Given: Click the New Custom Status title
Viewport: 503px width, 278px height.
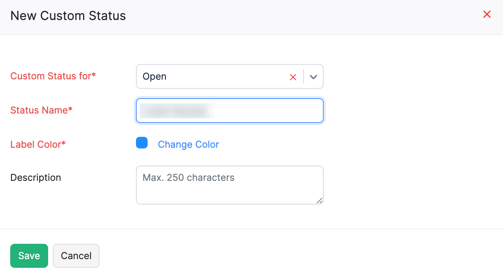Looking at the screenshot, I should pyautogui.click(x=68, y=16).
